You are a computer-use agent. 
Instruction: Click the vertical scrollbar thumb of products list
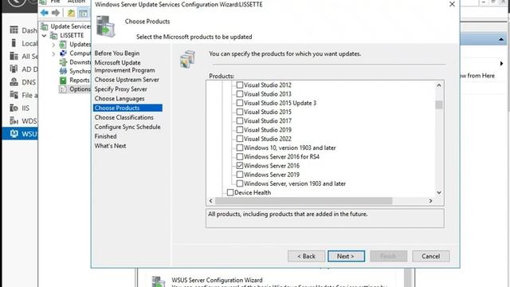coord(439,104)
